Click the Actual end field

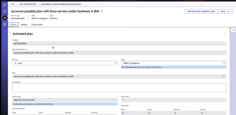point(173,100)
